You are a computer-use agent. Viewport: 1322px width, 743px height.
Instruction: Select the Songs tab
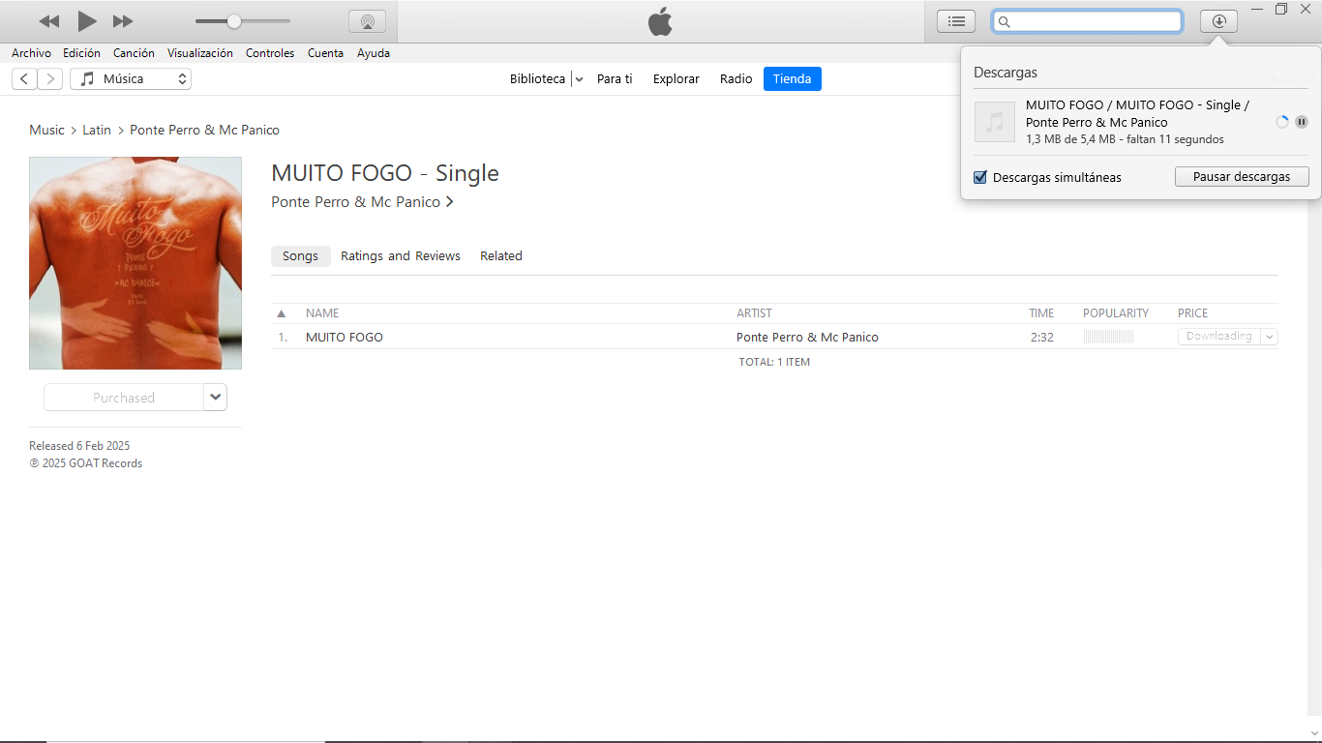300,256
